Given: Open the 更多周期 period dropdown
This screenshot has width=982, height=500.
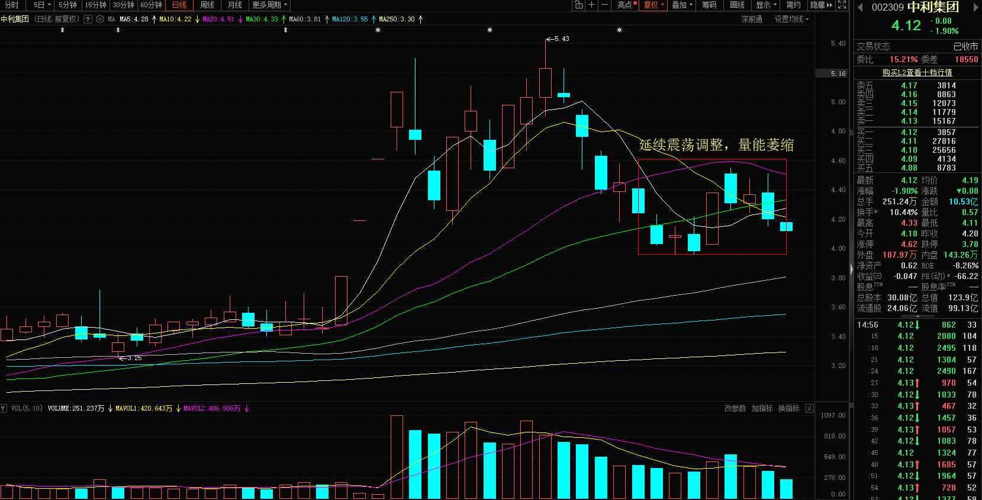Looking at the screenshot, I should coord(269,5).
